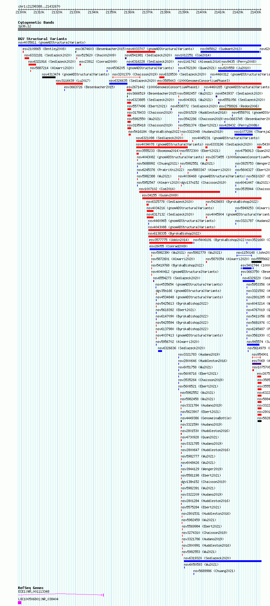Open esv3577775 (Uddin2014) variant label
270x606 pixels.
click(x=169, y=240)
